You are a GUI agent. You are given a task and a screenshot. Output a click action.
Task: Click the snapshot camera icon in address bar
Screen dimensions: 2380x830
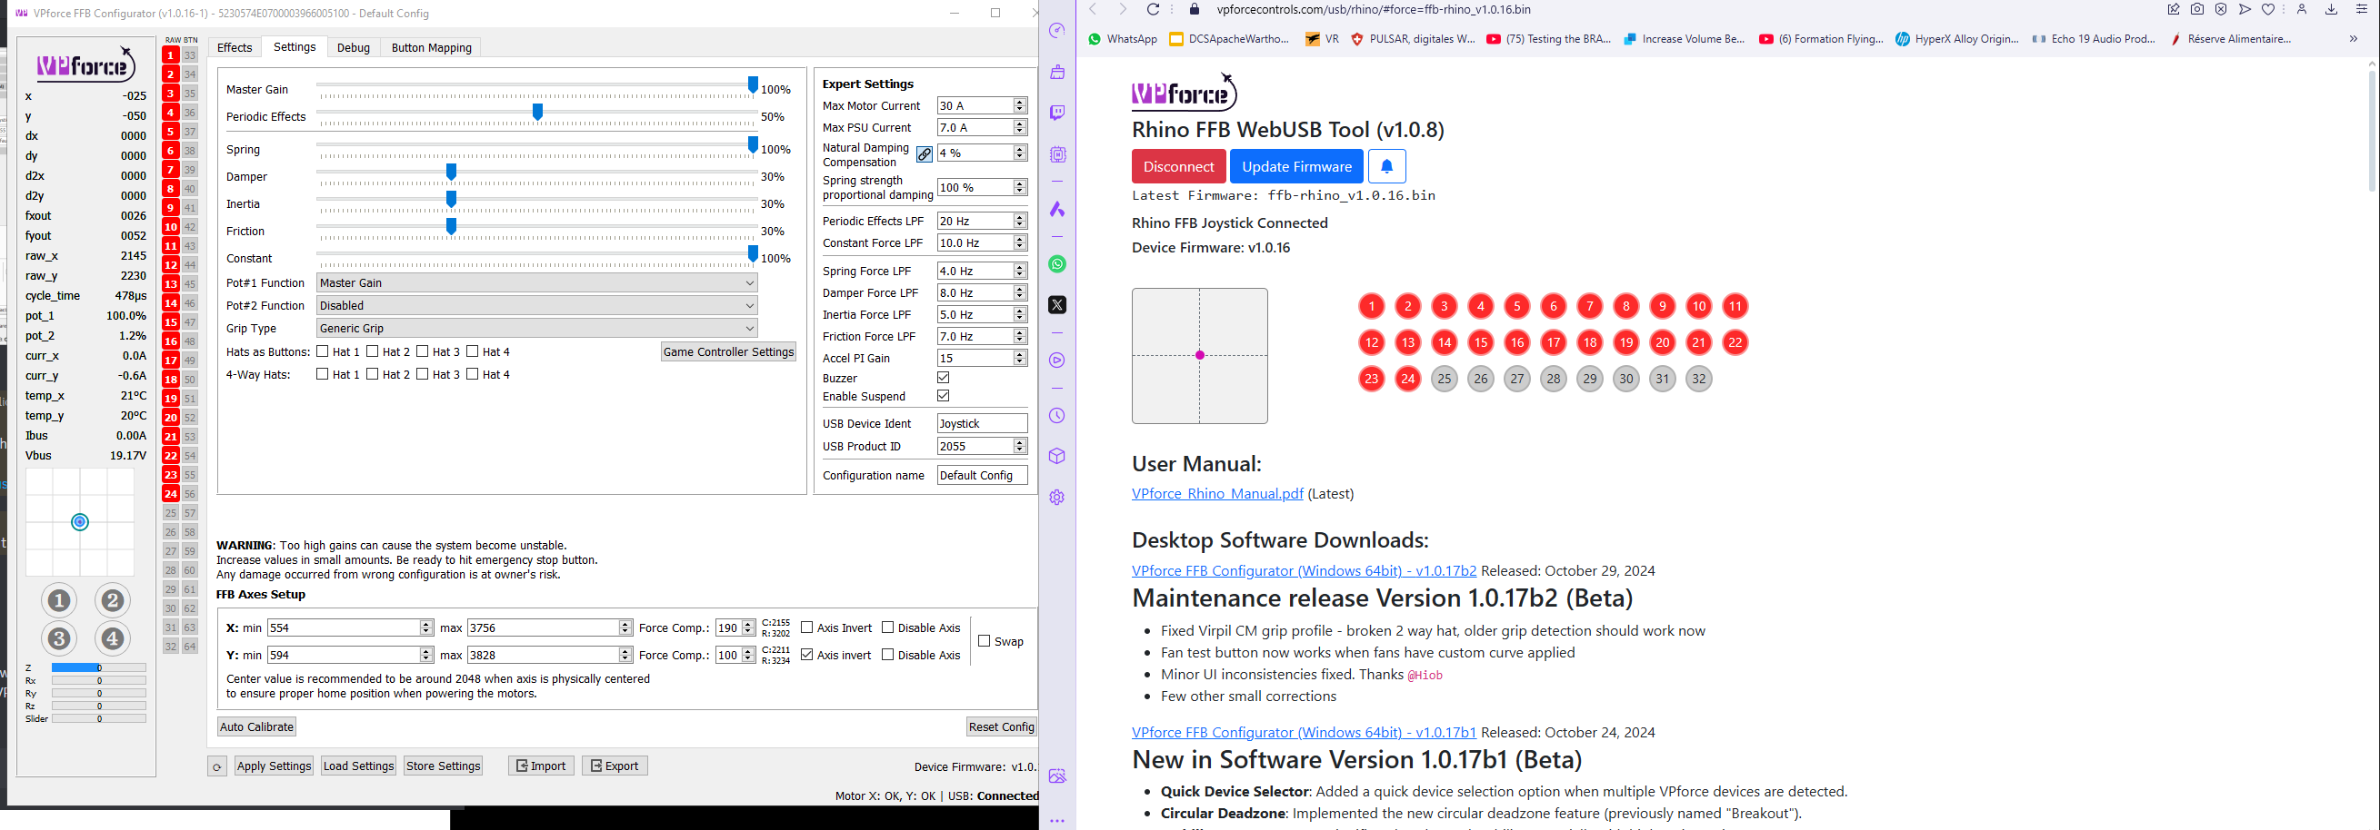2197,9
